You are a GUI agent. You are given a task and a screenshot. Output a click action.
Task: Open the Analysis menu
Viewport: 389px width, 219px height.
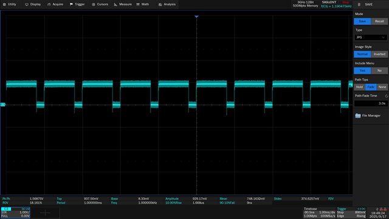pos(167,4)
